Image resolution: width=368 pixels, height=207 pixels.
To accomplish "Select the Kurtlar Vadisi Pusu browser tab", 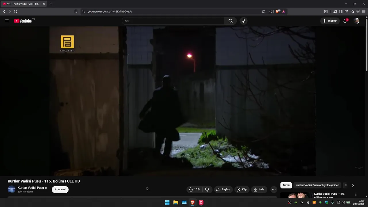I will 24,4.
